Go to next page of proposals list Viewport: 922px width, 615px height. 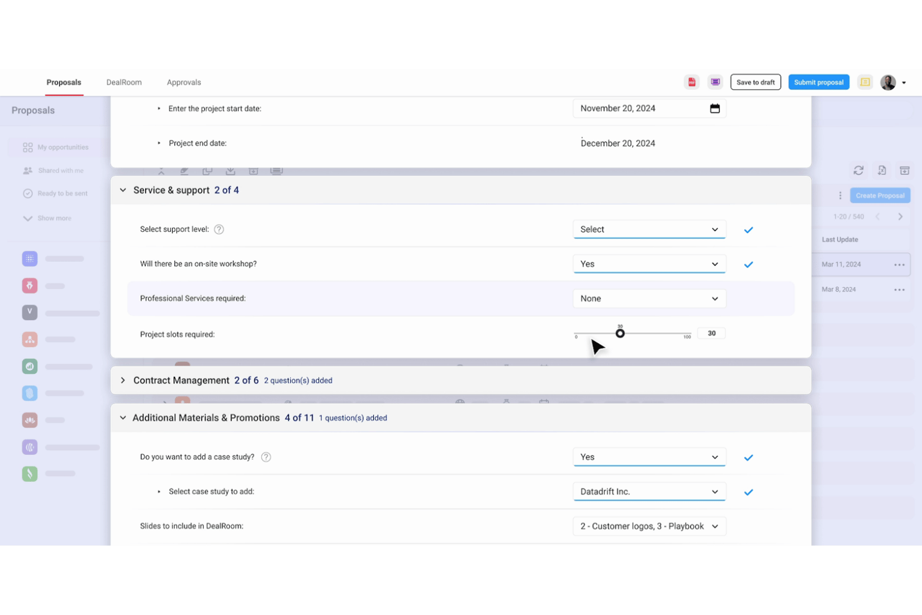[900, 217]
